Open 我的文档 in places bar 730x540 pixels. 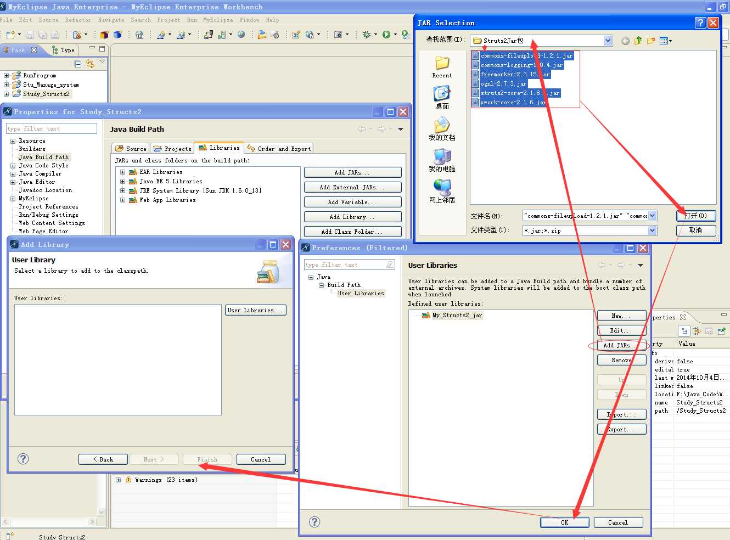(442, 130)
